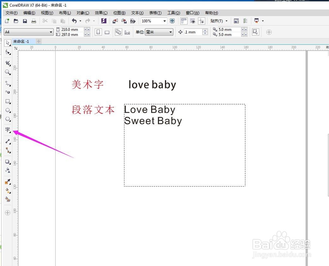Viewport: 329px width, 266px height.
Task: Open the A4 page size dropdown
Action: coord(51,32)
